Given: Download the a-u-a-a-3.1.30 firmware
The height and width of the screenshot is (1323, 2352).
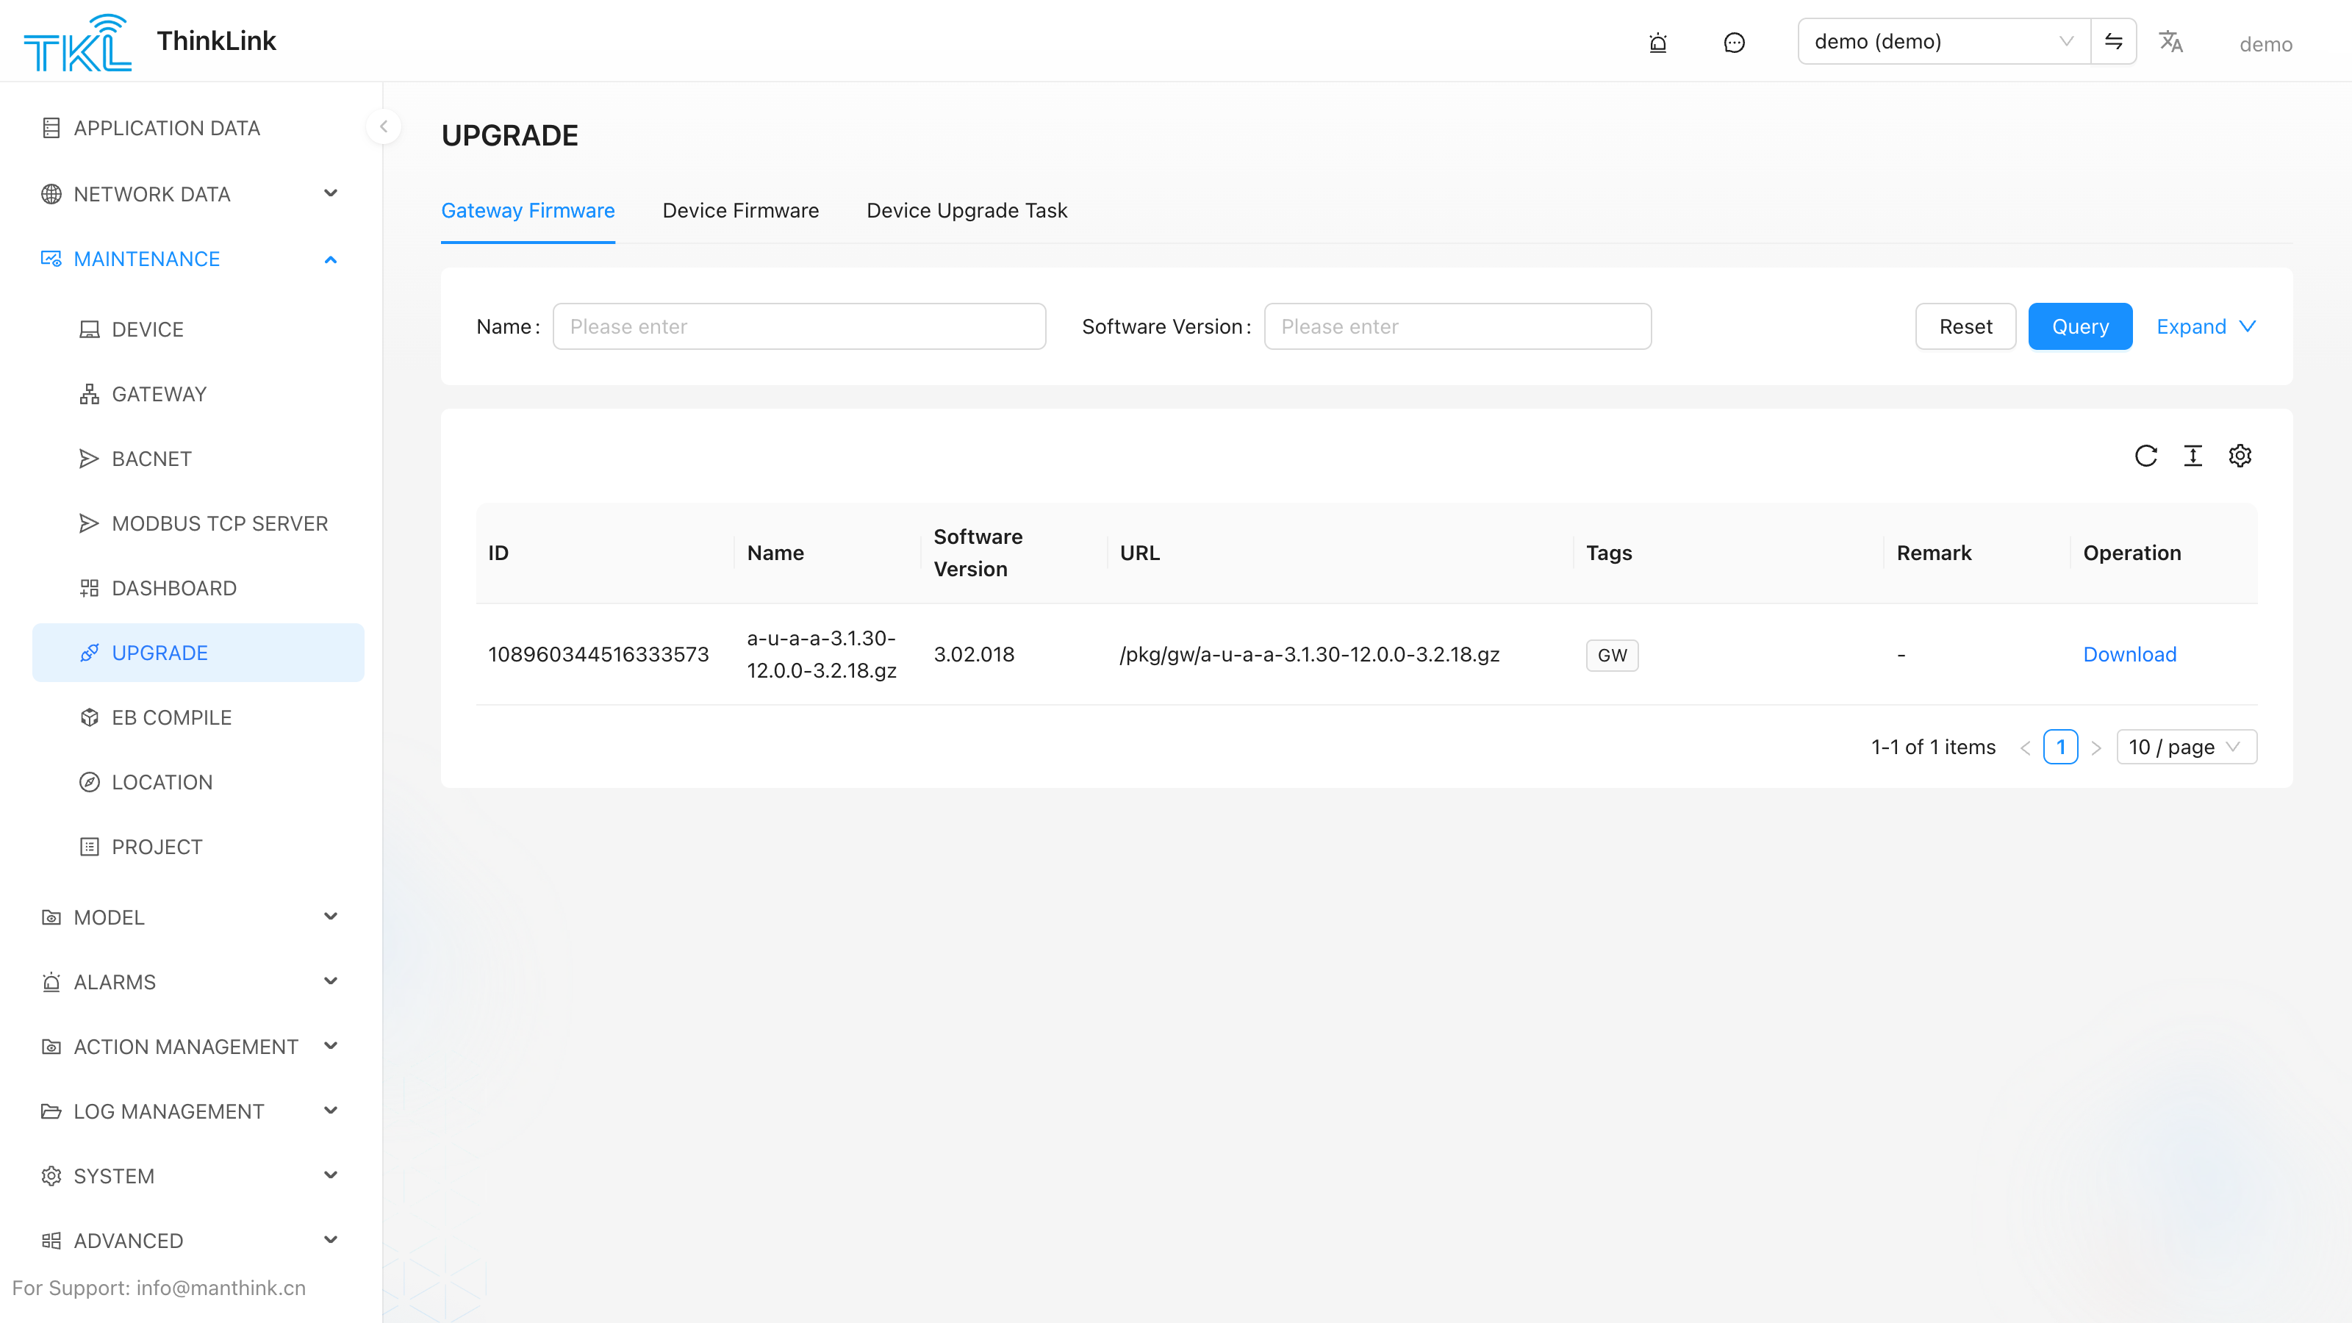Looking at the screenshot, I should coord(2129,655).
